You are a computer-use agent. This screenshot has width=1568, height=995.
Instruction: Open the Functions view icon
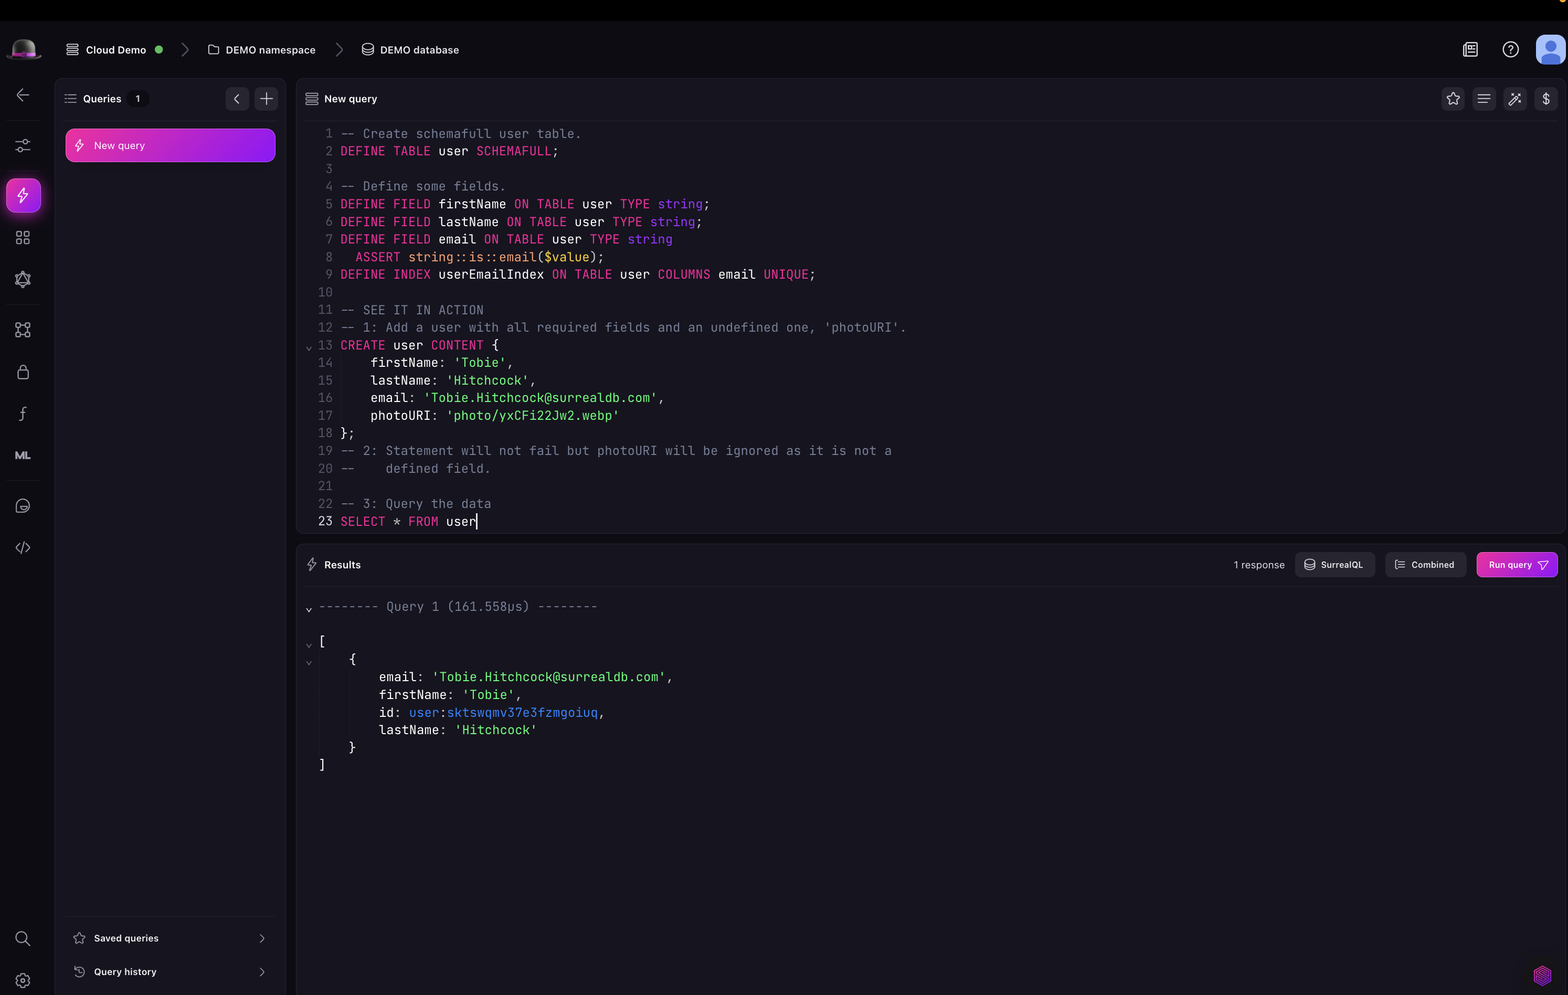click(x=23, y=414)
